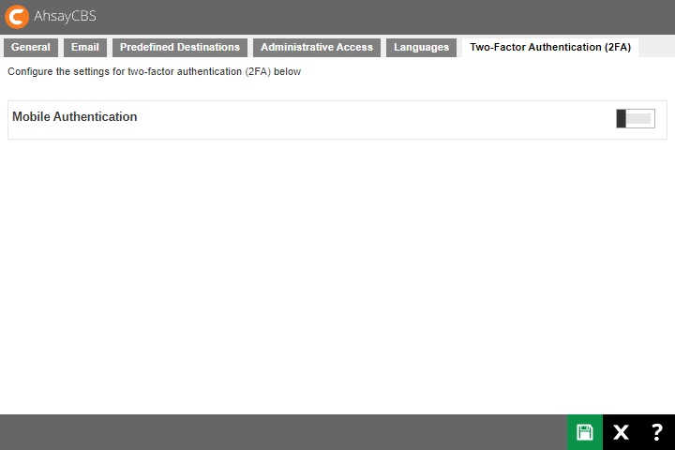The height and width of the screenshot is (450, 675).
Task: Click the empty gray top header bar
Action: point(375,16)
